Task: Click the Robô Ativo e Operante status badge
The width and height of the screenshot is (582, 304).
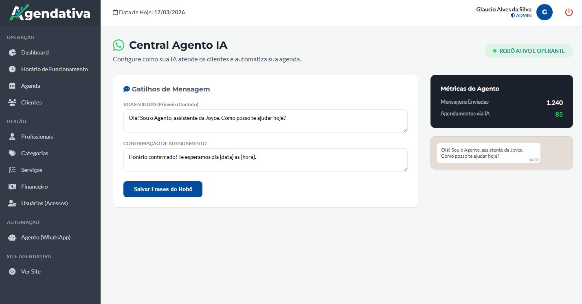Action: click(x=529, y=51)
